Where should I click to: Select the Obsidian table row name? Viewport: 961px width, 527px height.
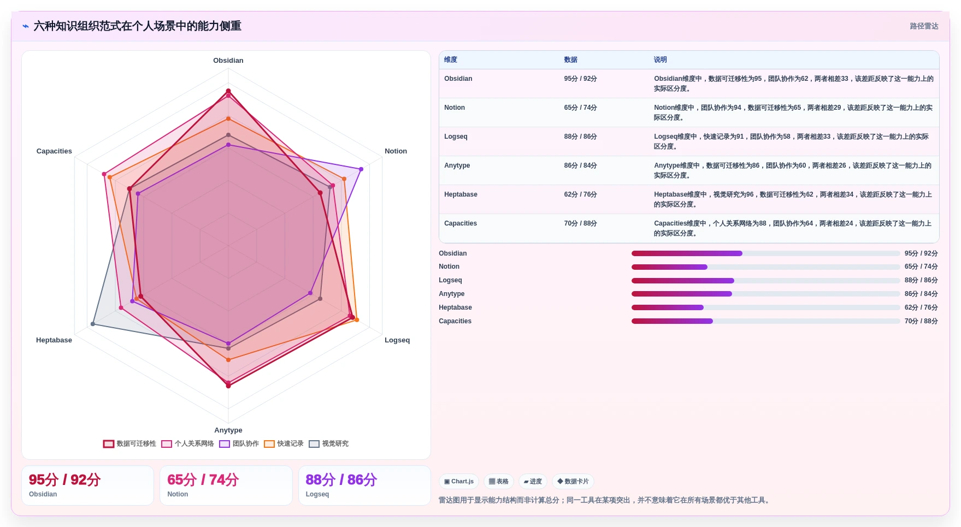click(x=458, y=79)
